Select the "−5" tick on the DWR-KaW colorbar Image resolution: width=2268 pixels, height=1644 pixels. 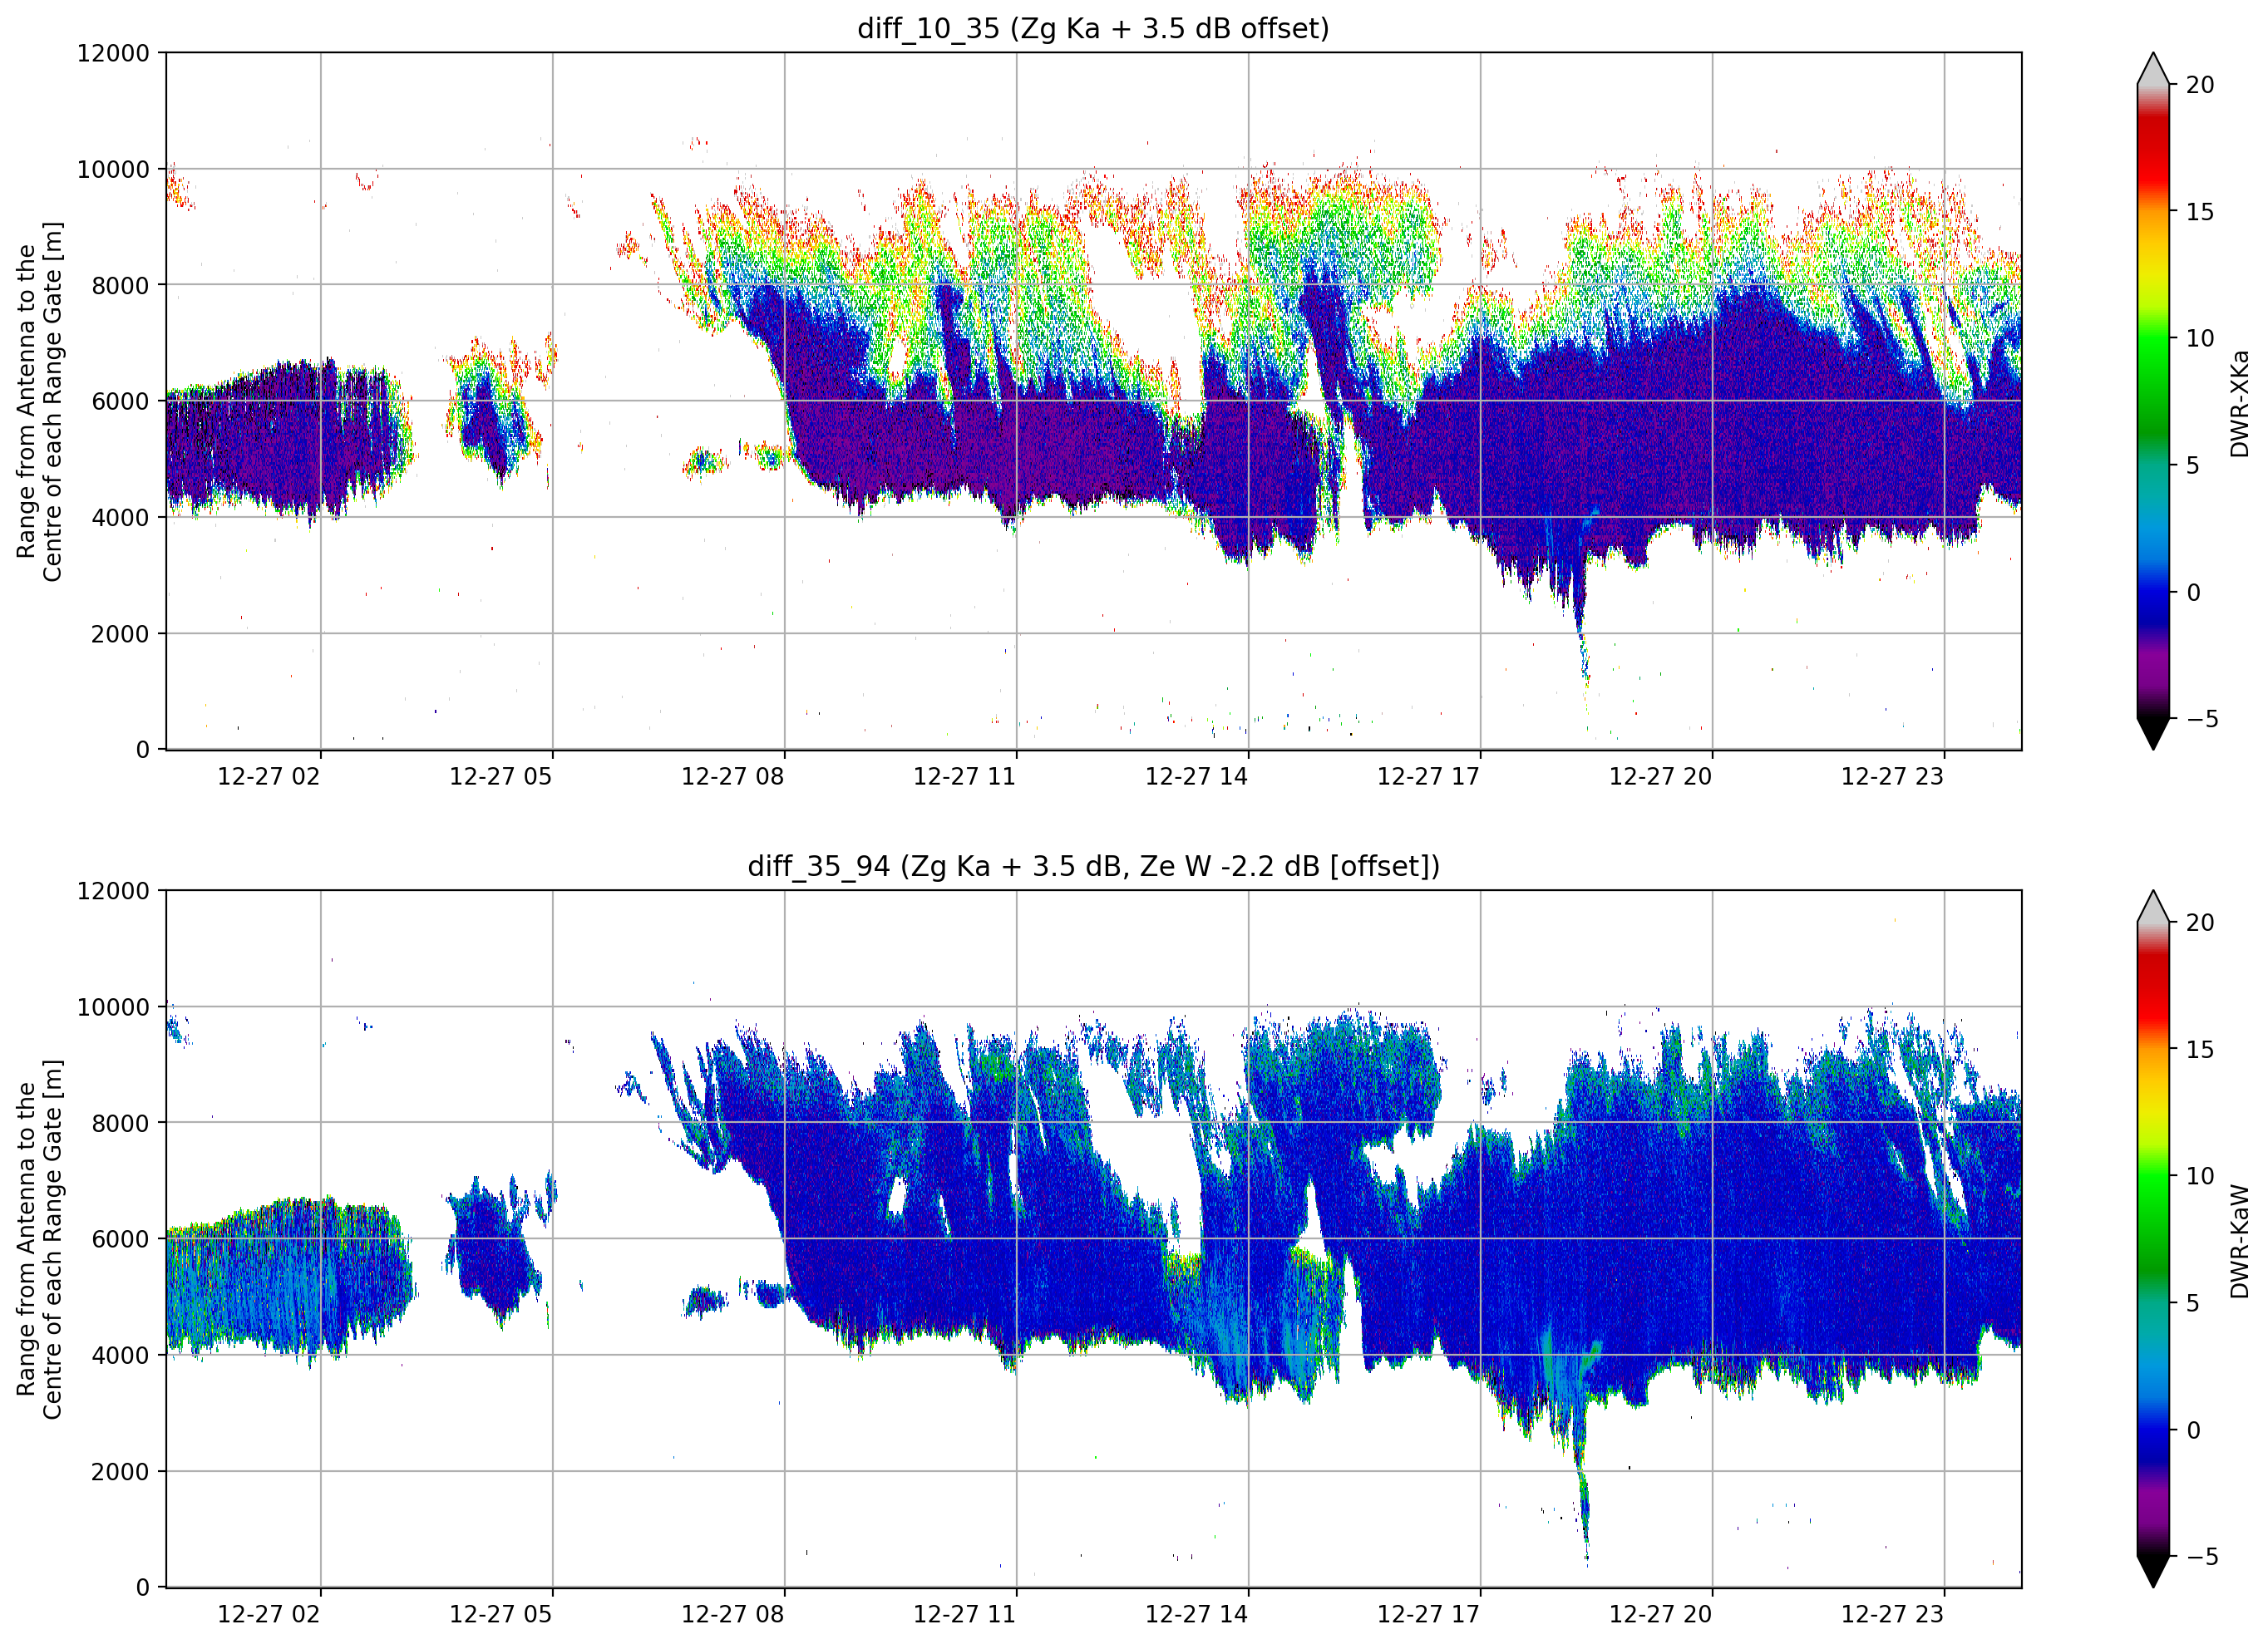click(x=2202, y=1557)
